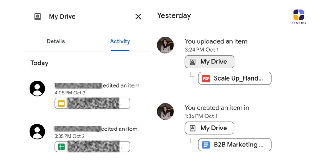The width and height of the screenshot is (318, 166).
Task: Click the 'You uploaded an item' activity text
Action: tap(216, 41)
